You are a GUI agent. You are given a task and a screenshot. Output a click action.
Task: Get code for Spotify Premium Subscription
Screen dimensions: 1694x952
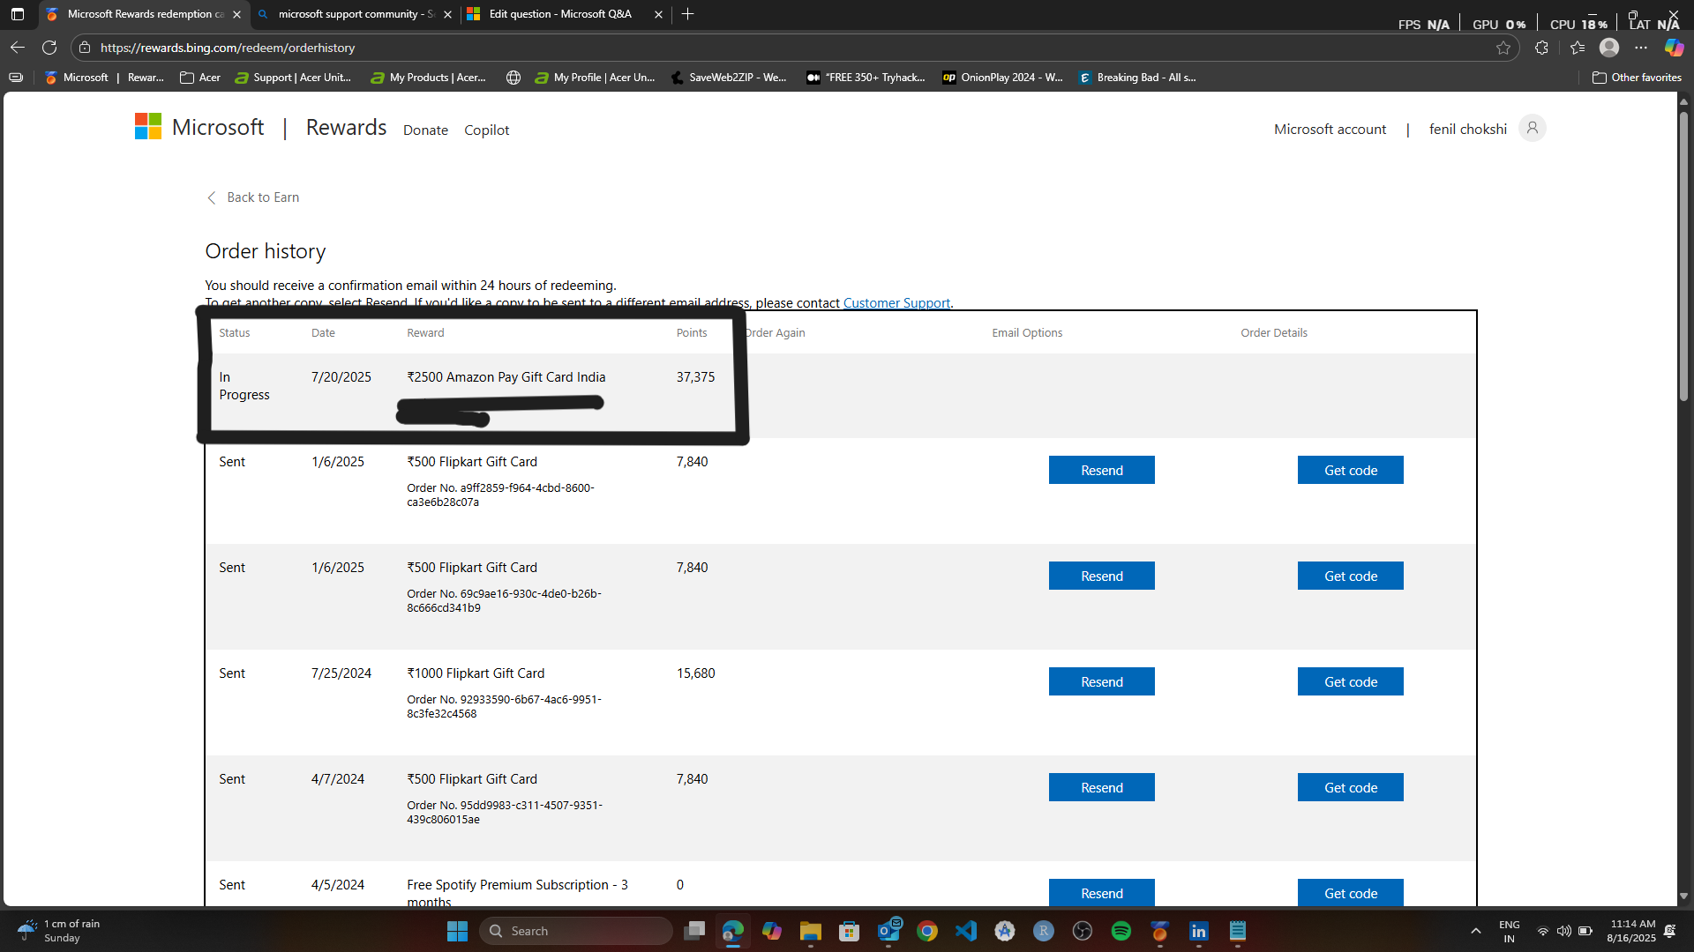(x=1351, y=892)
